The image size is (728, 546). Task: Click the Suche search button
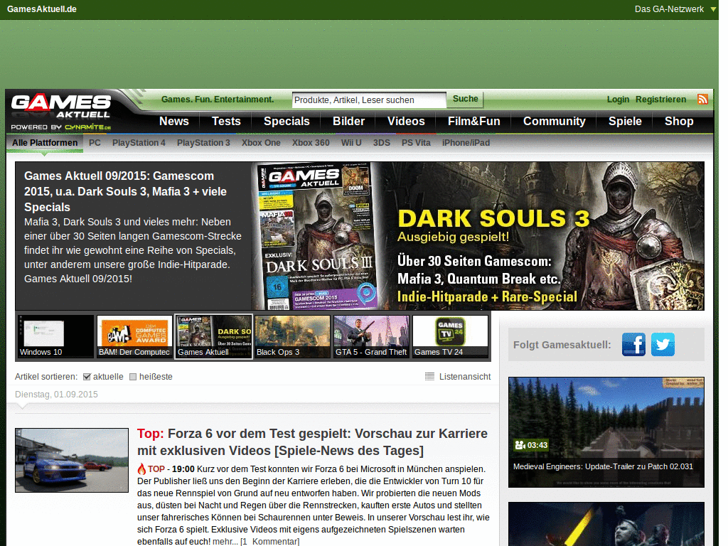coord(465,99)
